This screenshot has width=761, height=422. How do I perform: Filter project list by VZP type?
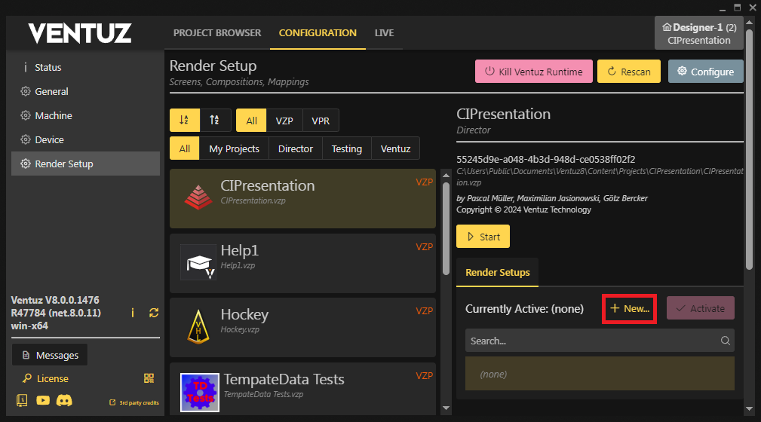point(284,121)
